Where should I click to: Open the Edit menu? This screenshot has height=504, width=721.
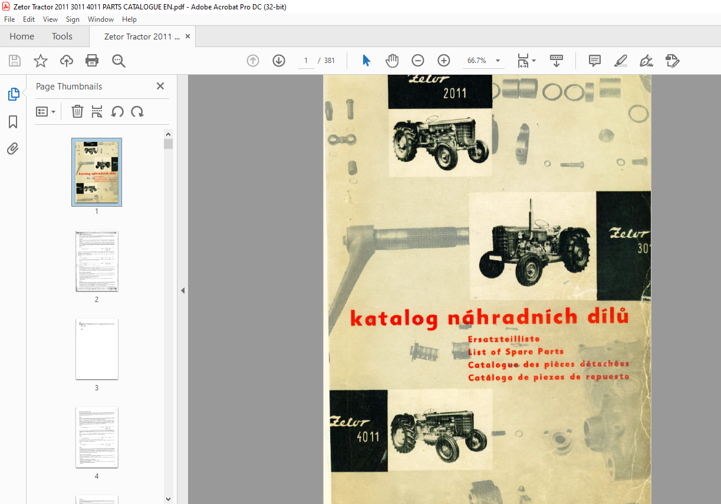point(29,19)
